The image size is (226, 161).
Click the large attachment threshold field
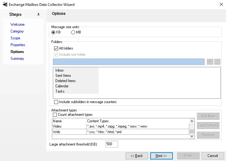(112, 144)
